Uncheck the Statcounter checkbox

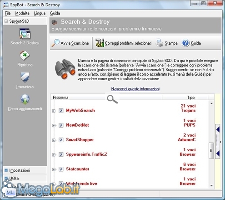pyautogui.click(x=61, y=169)
